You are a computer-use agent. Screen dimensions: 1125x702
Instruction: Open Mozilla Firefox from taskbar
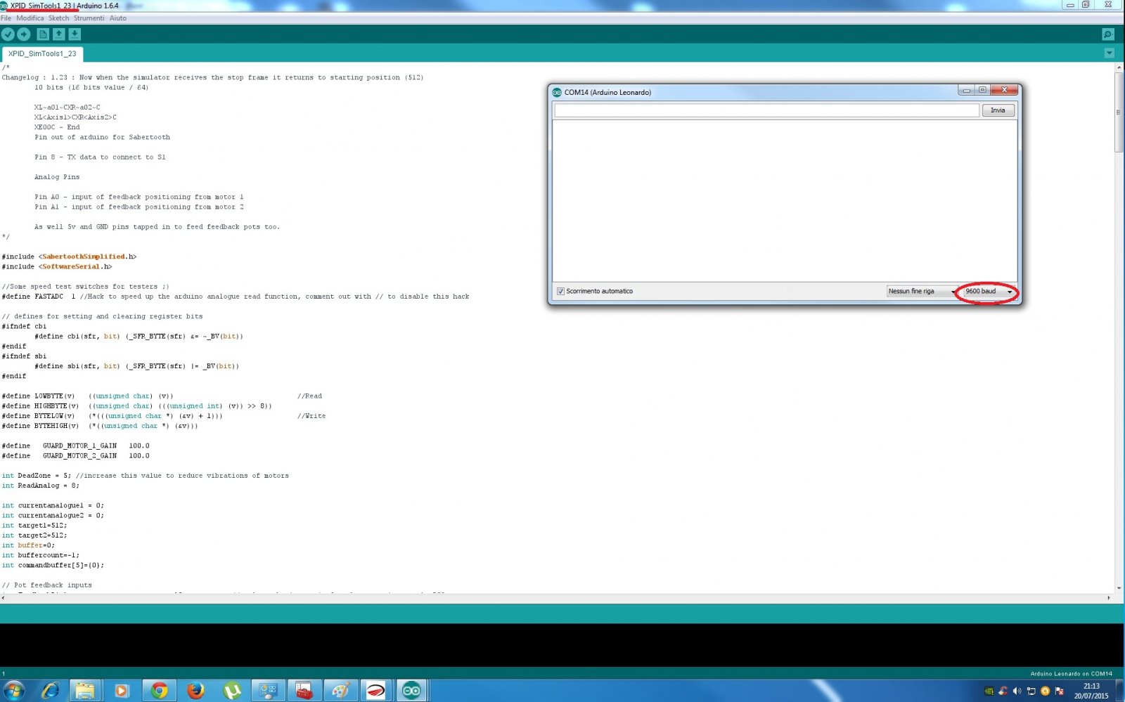[195, 691]
